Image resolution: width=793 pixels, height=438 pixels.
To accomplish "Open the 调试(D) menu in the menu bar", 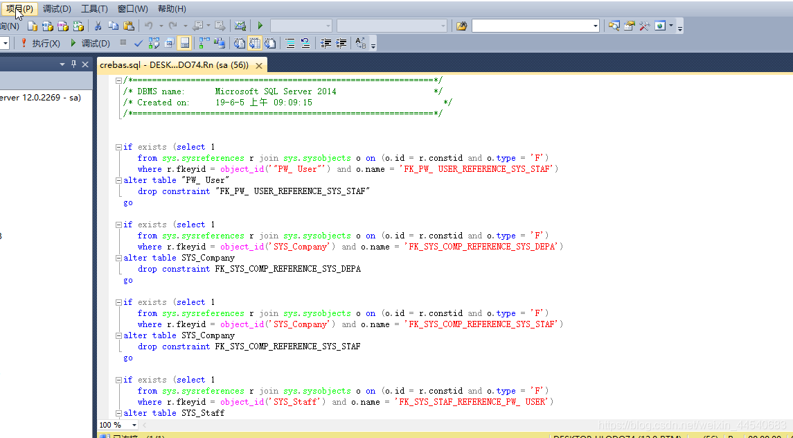I will (57, 8).
